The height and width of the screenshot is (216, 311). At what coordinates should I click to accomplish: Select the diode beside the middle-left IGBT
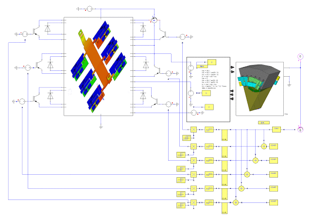(x=50, y=65)
